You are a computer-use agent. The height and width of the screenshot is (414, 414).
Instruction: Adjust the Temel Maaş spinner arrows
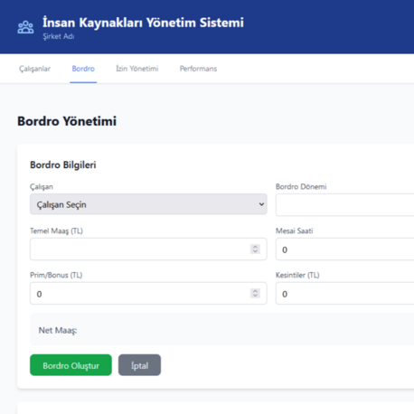tap(255, 249)
